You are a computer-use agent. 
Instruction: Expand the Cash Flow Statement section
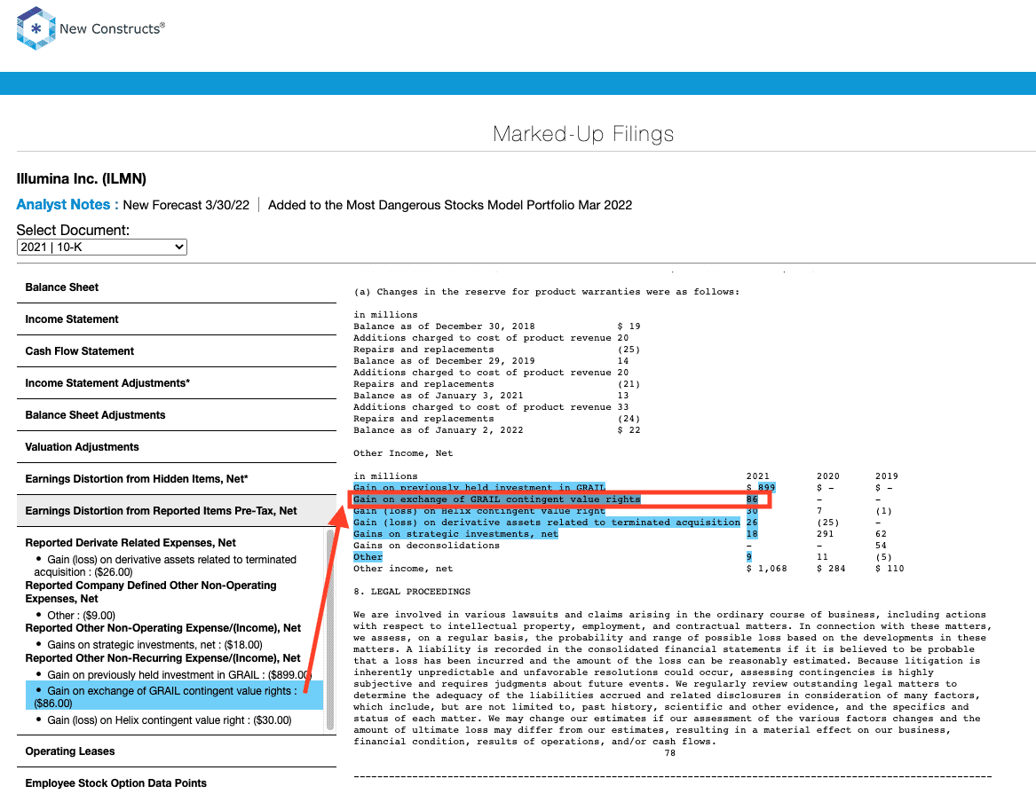(177, 351)
